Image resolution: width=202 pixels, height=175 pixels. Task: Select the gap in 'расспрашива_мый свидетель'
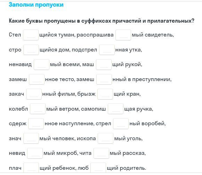(123, 35)
